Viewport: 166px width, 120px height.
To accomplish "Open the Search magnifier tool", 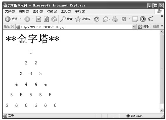I will pyautogui.click(x=63, y=19).
